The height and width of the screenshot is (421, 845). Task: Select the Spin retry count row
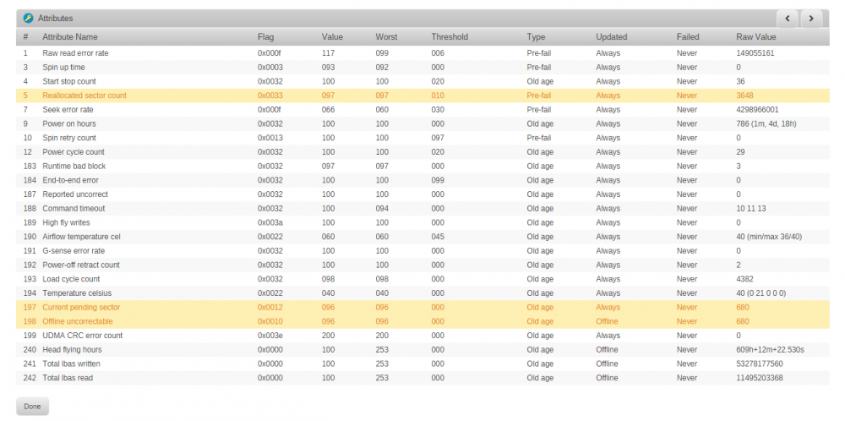422,138
